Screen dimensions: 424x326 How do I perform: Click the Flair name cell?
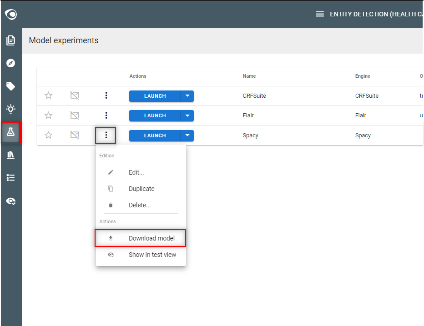(x=248, y=115)
